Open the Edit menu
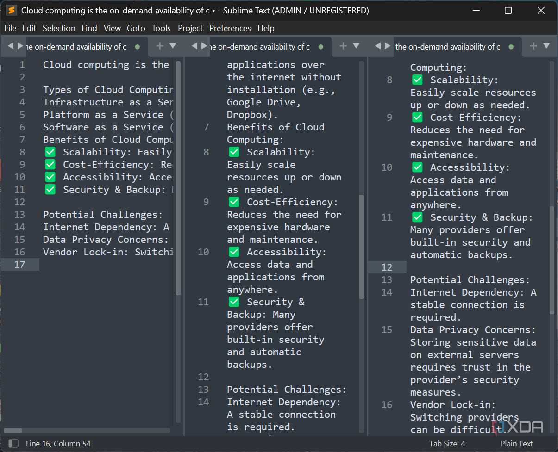Screen dimensions: 558x452 (x=29, y=28)
